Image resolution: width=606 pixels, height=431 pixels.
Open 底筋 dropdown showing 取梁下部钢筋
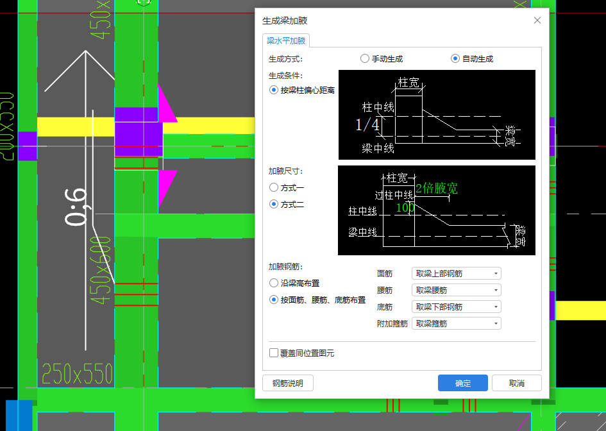click(x=457, y=307)
